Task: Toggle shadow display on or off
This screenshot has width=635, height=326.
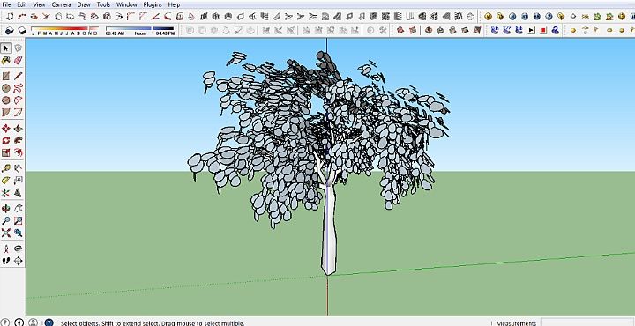Action: point(22,31)
